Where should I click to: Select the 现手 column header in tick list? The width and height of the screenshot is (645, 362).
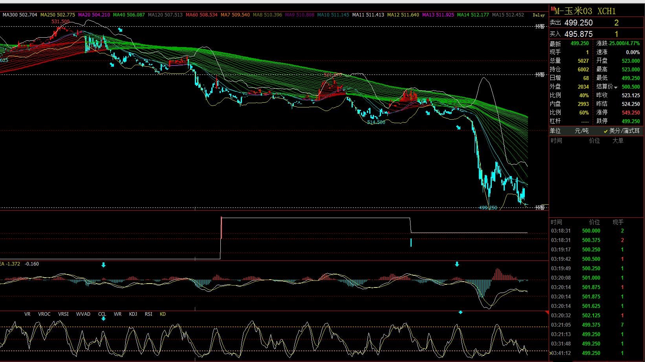coord(618,222)
